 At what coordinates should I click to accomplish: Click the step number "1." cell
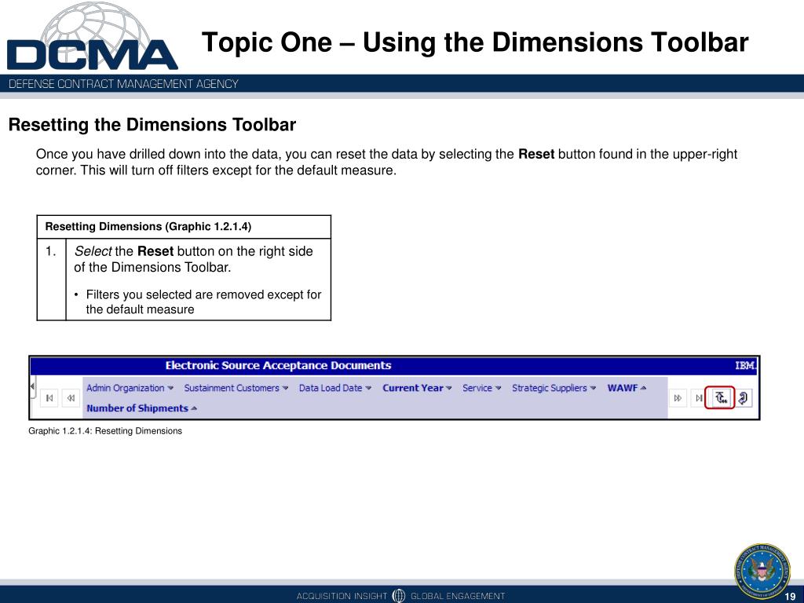(51, 280)
